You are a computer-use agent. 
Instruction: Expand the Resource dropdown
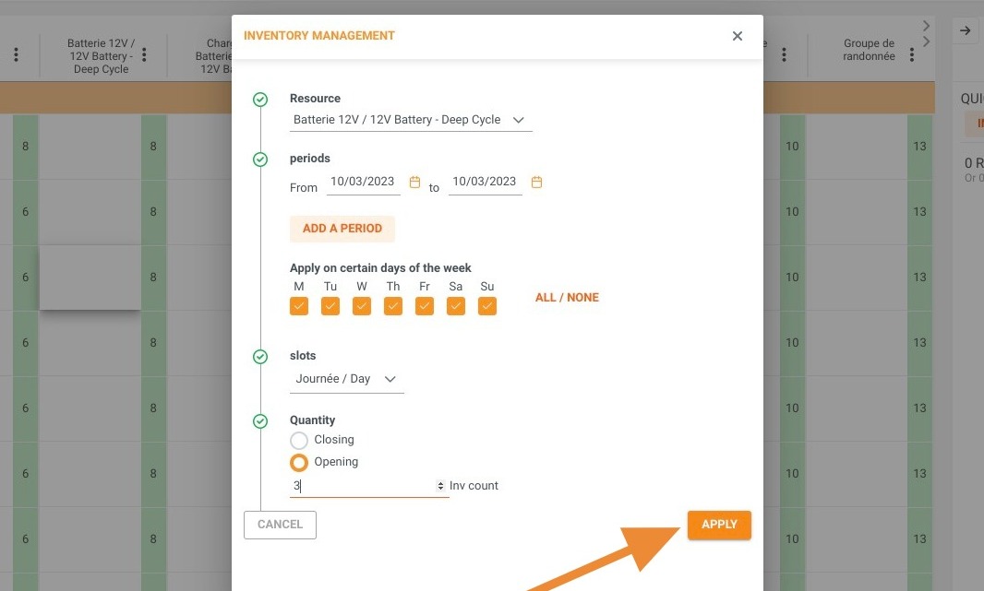(411, 120)
